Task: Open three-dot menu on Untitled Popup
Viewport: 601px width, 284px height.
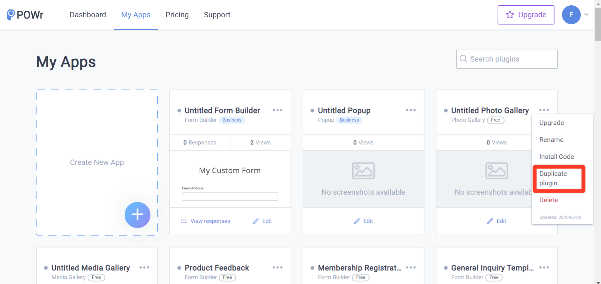Action: click(x=411, y=110)
